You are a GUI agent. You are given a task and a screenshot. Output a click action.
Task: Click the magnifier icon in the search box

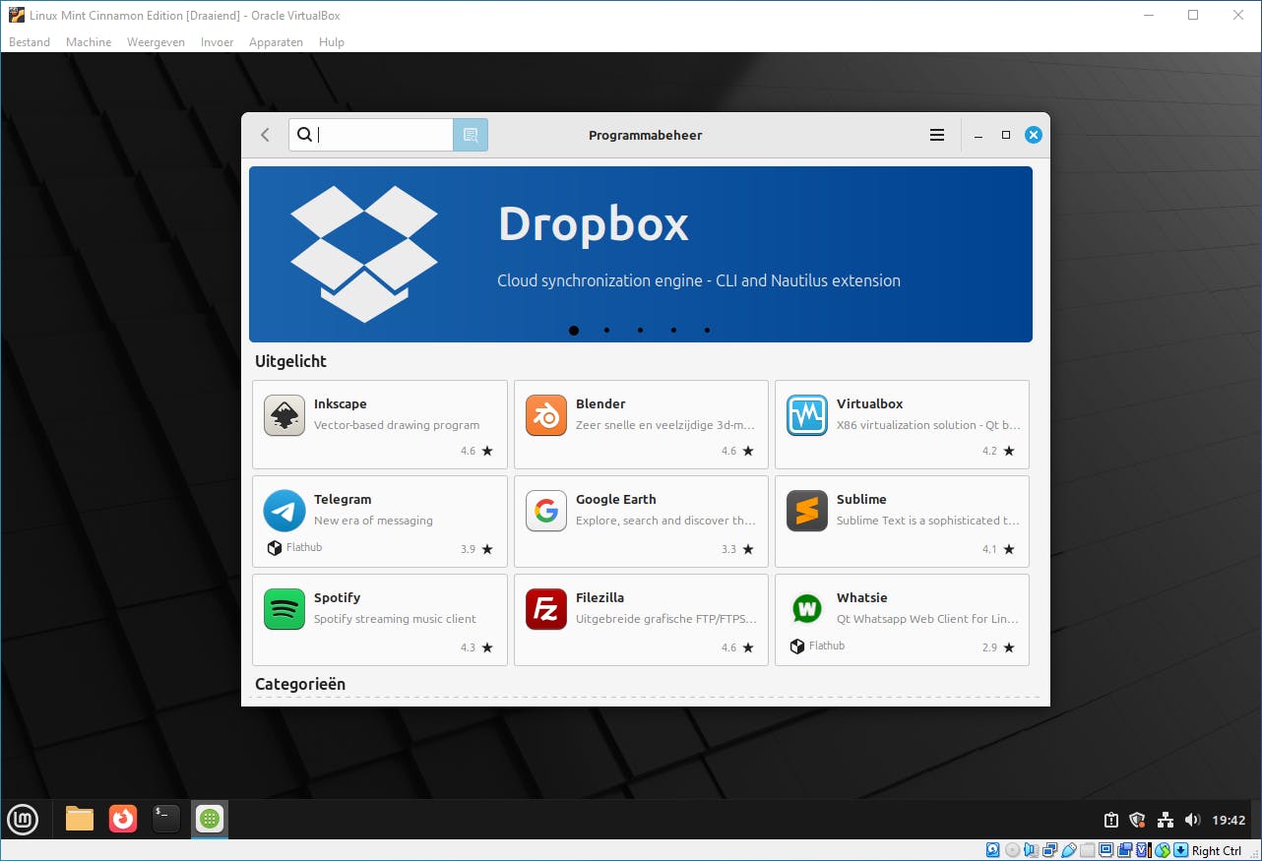[304, 135]
